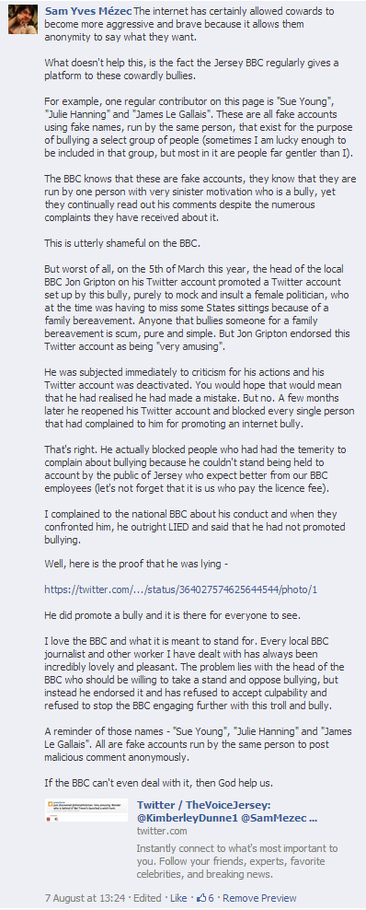Click the paragraph starting 'This is utterly shameful'
This screenshot has height=910, width=366.
point(122,243)
